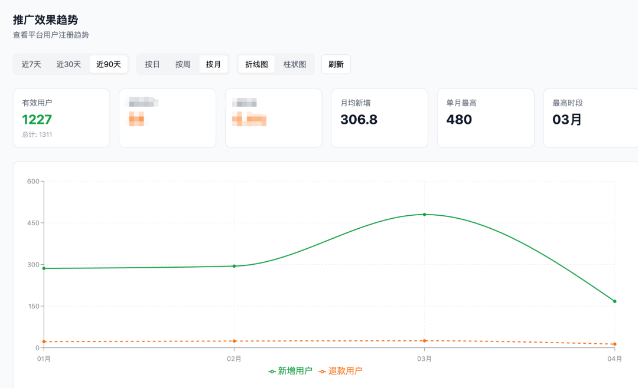Click the March peak point on green line
The height and width of the screenshot is (388, 638).
[x=423, y=215]
